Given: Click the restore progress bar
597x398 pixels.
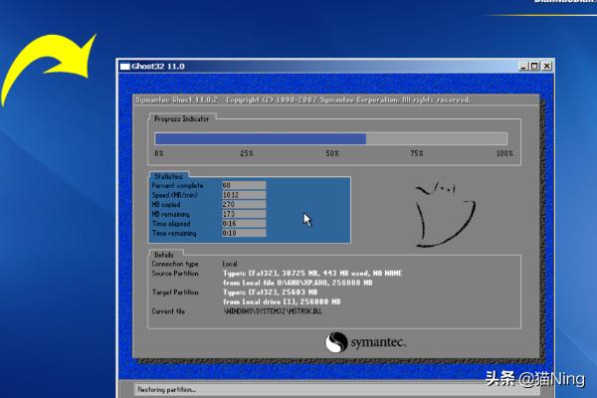Looking at the screenshot, I should [x=331, y=138].
